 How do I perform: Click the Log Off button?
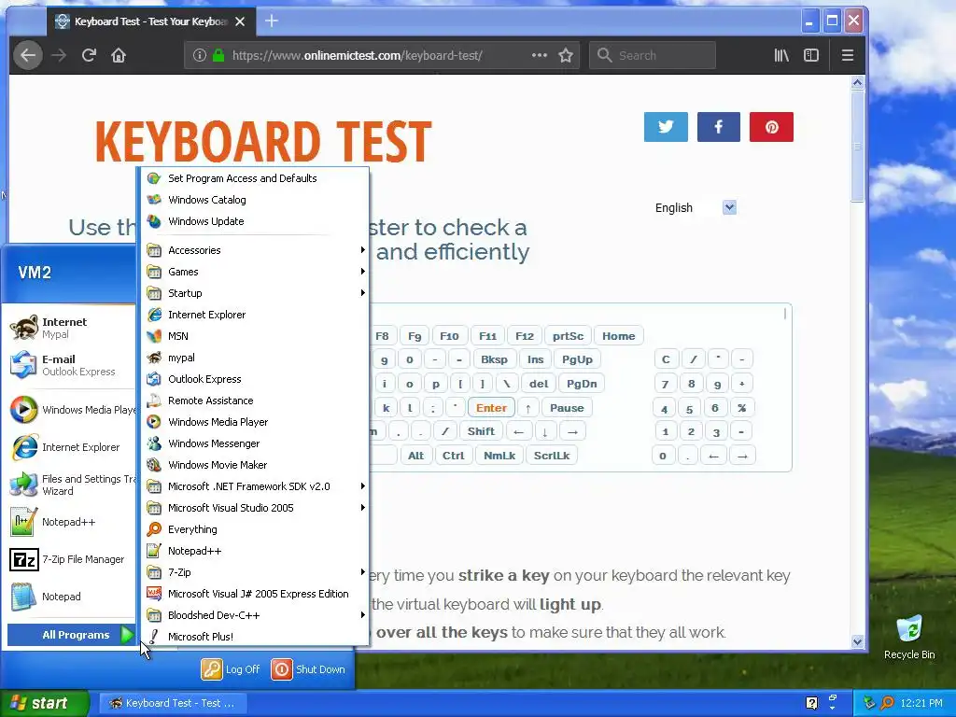click(x=232, y=669)
